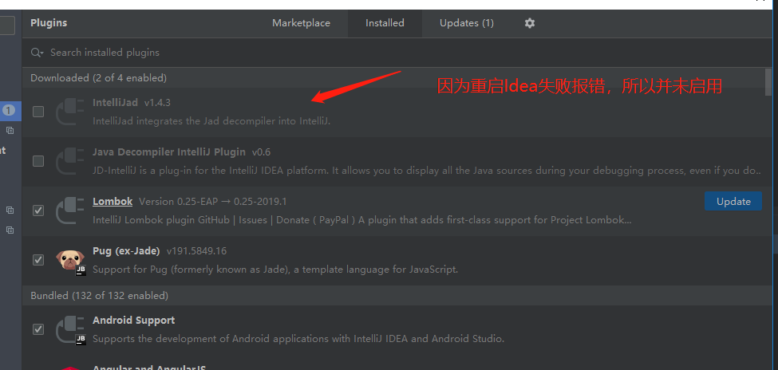Select the Java Decompiler IntelliJ Plugin title
Viewport: 778px width, 370px height.
tap(168, 152)
